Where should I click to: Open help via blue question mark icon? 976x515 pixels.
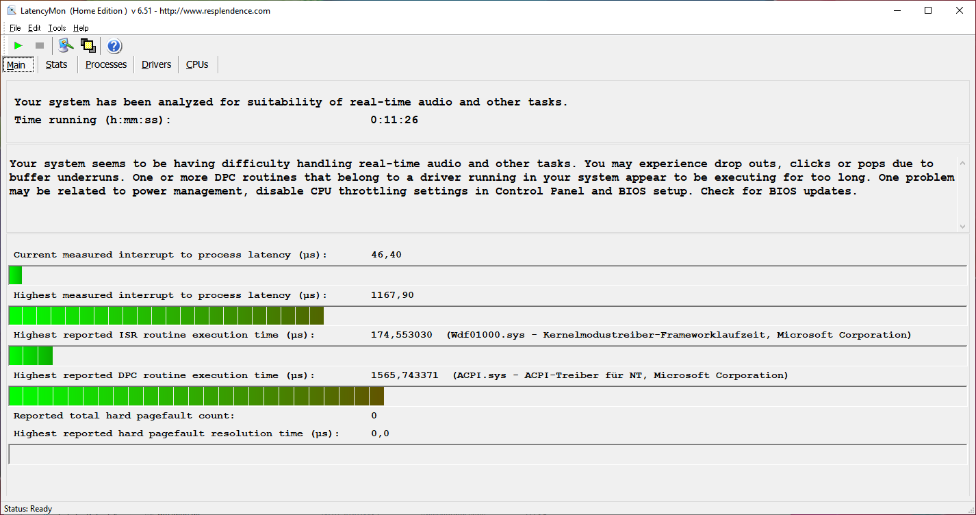[x=114, y=46]
